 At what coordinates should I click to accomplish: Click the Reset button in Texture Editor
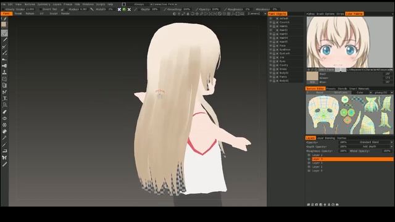click(320, 92)
